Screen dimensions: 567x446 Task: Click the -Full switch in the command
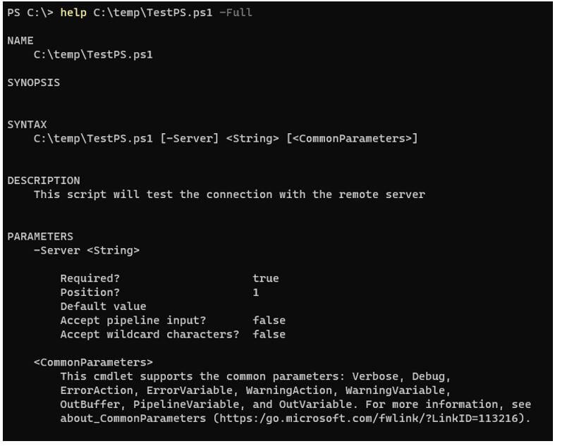236,13
